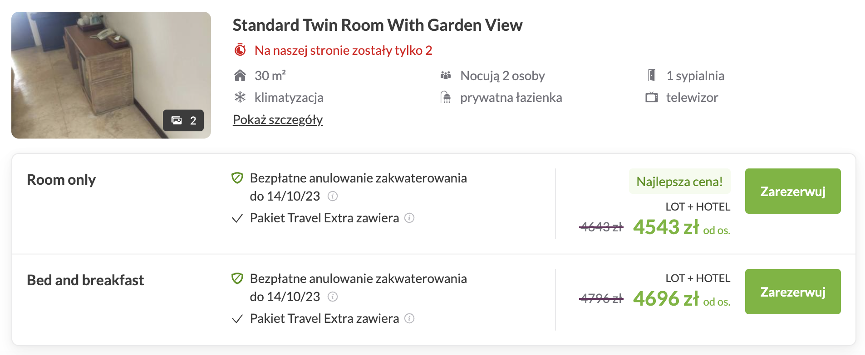Open Pokaż szczegóły link
Image resolution: width=865 pixels, height=355 pixels.
(x=277, y=119)
